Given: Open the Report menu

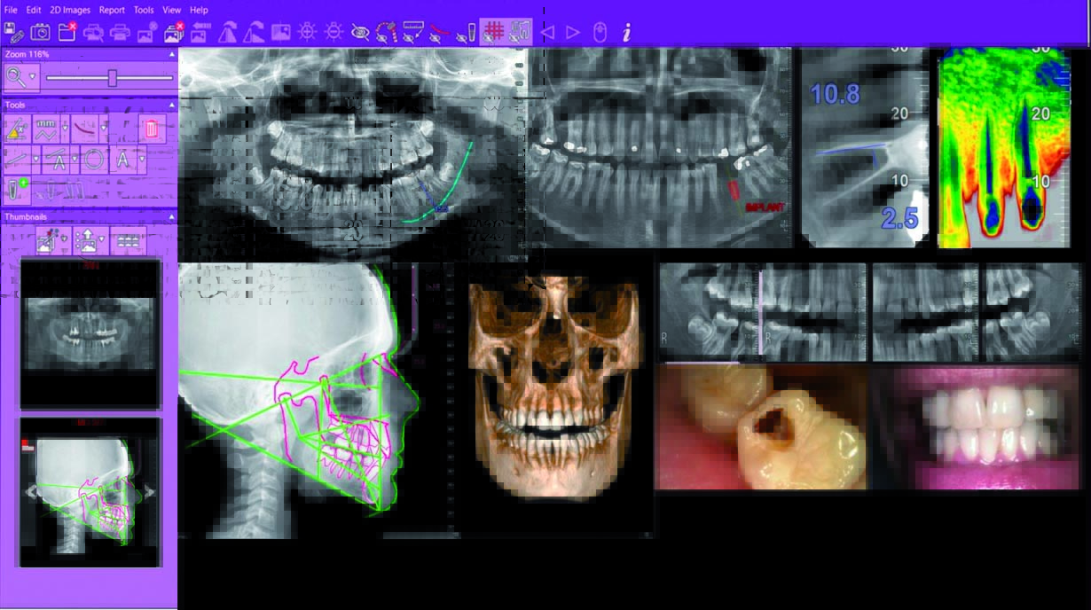Looking at the screenshot, I should coord(112,10).
